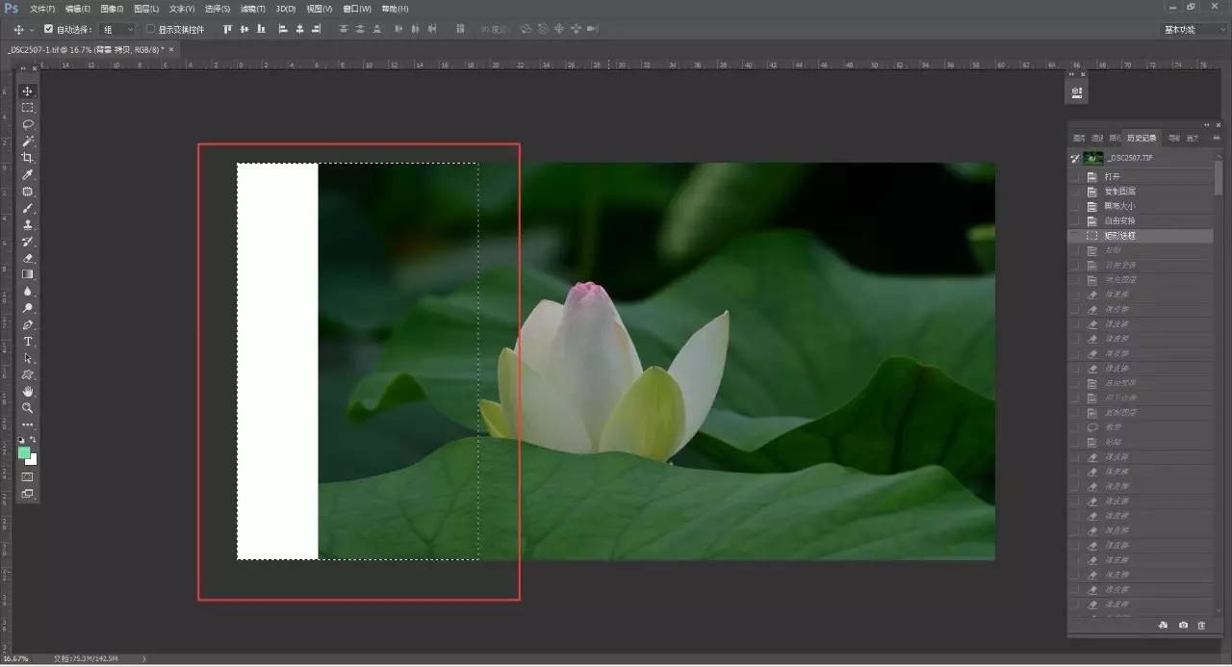Image resolution: width=1232 pixels, height=667 pixels.
Task: Select the Horizontal Type tool
Action: tap(28, 342)
